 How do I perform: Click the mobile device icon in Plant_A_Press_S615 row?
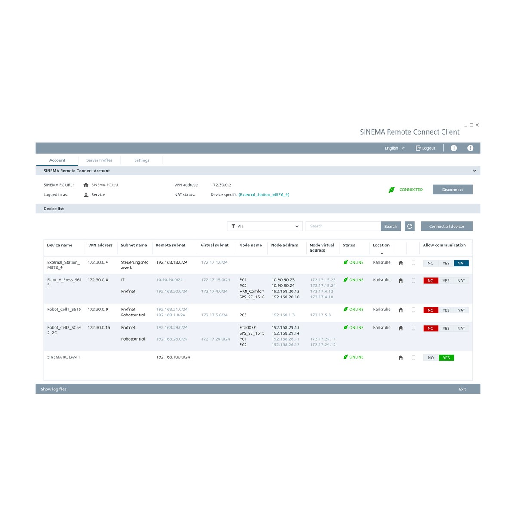click(413, 280)
